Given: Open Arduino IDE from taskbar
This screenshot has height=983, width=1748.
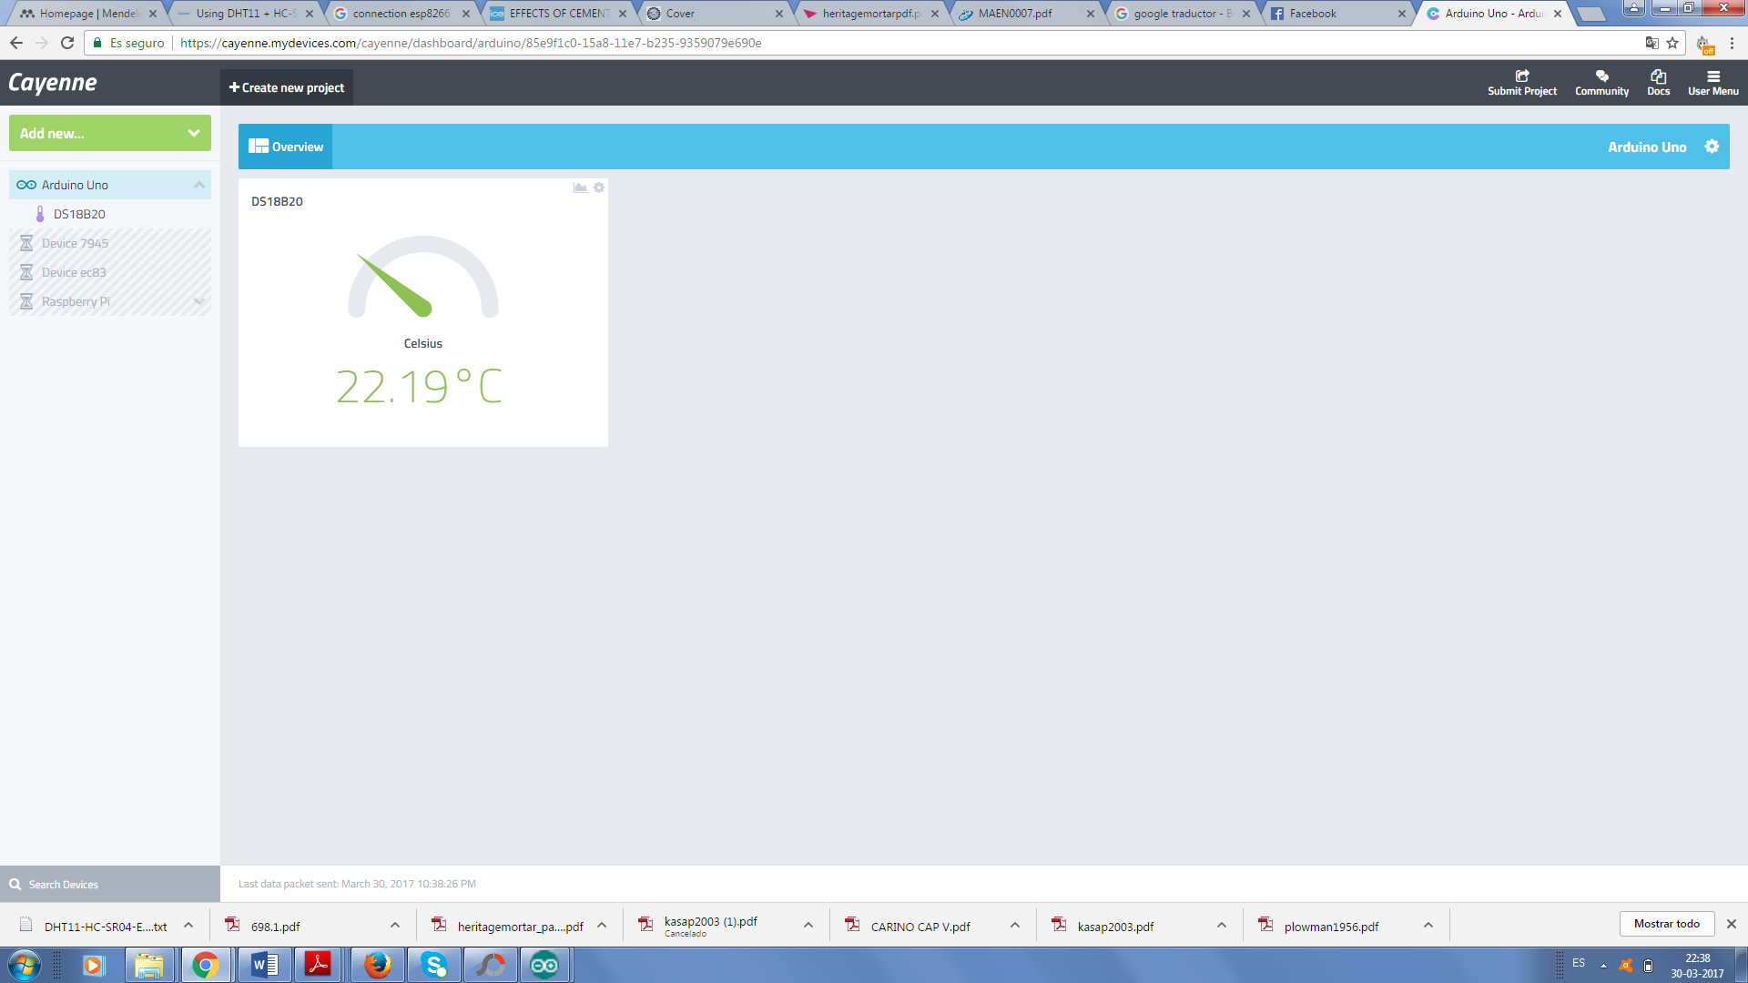Looking at the screenshot, I should pyautogui.click(x=544, y=965).
